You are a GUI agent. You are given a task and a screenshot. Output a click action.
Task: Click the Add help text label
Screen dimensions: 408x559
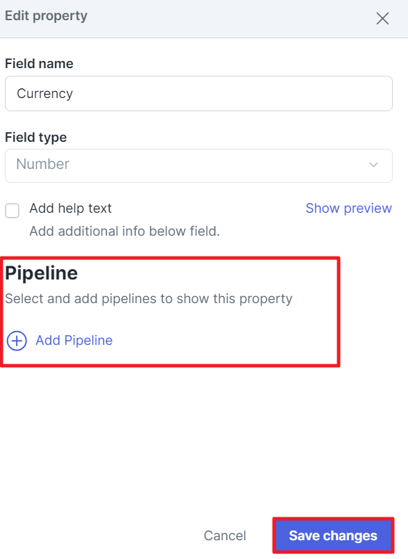(x=71, y=208)
